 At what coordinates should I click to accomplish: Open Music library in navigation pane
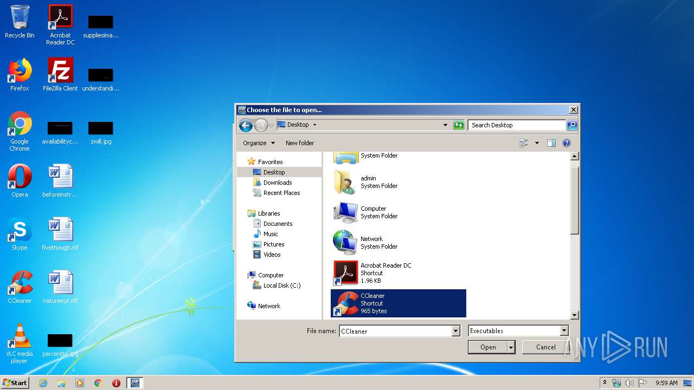click(x=271, y=234)
